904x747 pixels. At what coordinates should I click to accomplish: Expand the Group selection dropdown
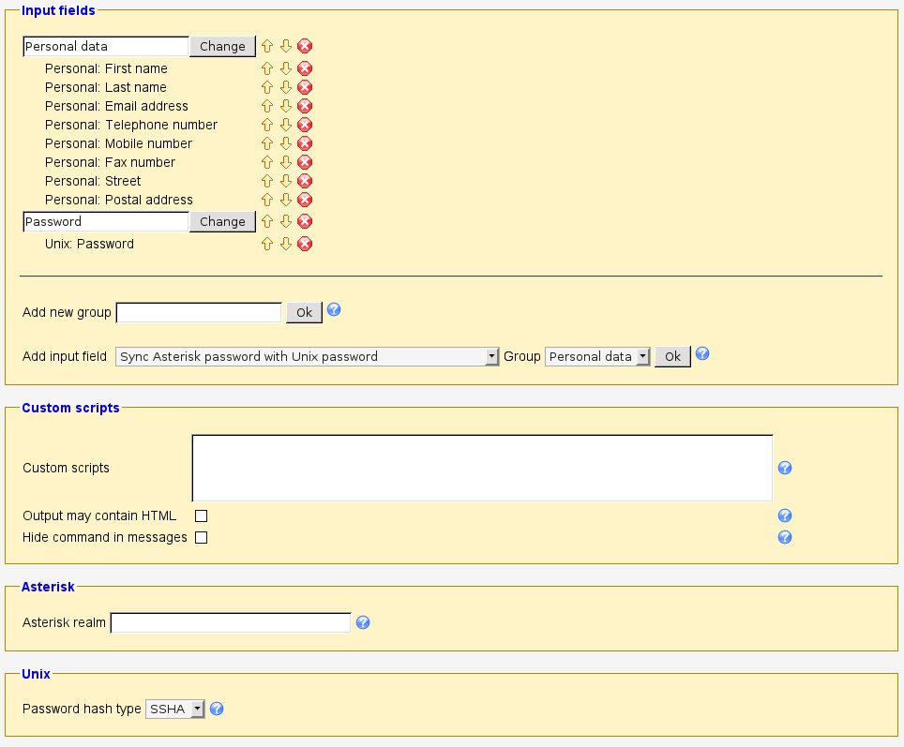[x=597, y=356]
